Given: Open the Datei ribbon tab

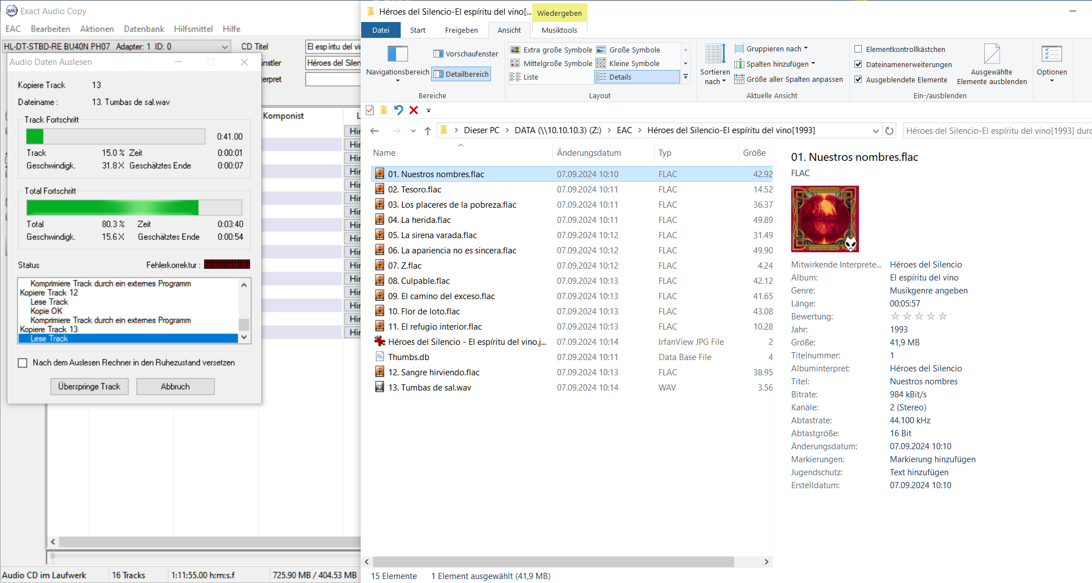Looking at the screenshot, I should pyautogui.click(x=381, y=30).
